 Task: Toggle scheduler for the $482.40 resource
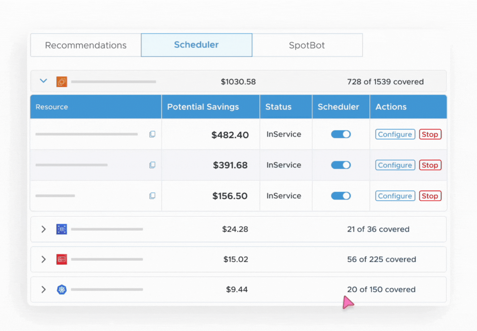coord(341,134)
